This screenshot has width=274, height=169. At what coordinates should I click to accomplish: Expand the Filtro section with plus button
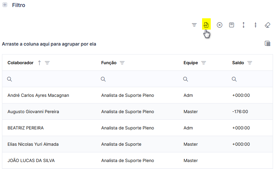click(5, 5)
